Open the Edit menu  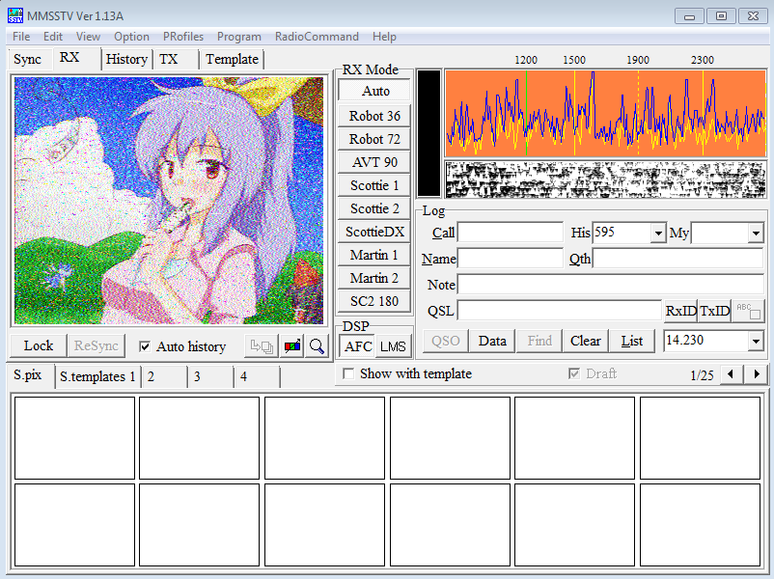coord(53,37)
